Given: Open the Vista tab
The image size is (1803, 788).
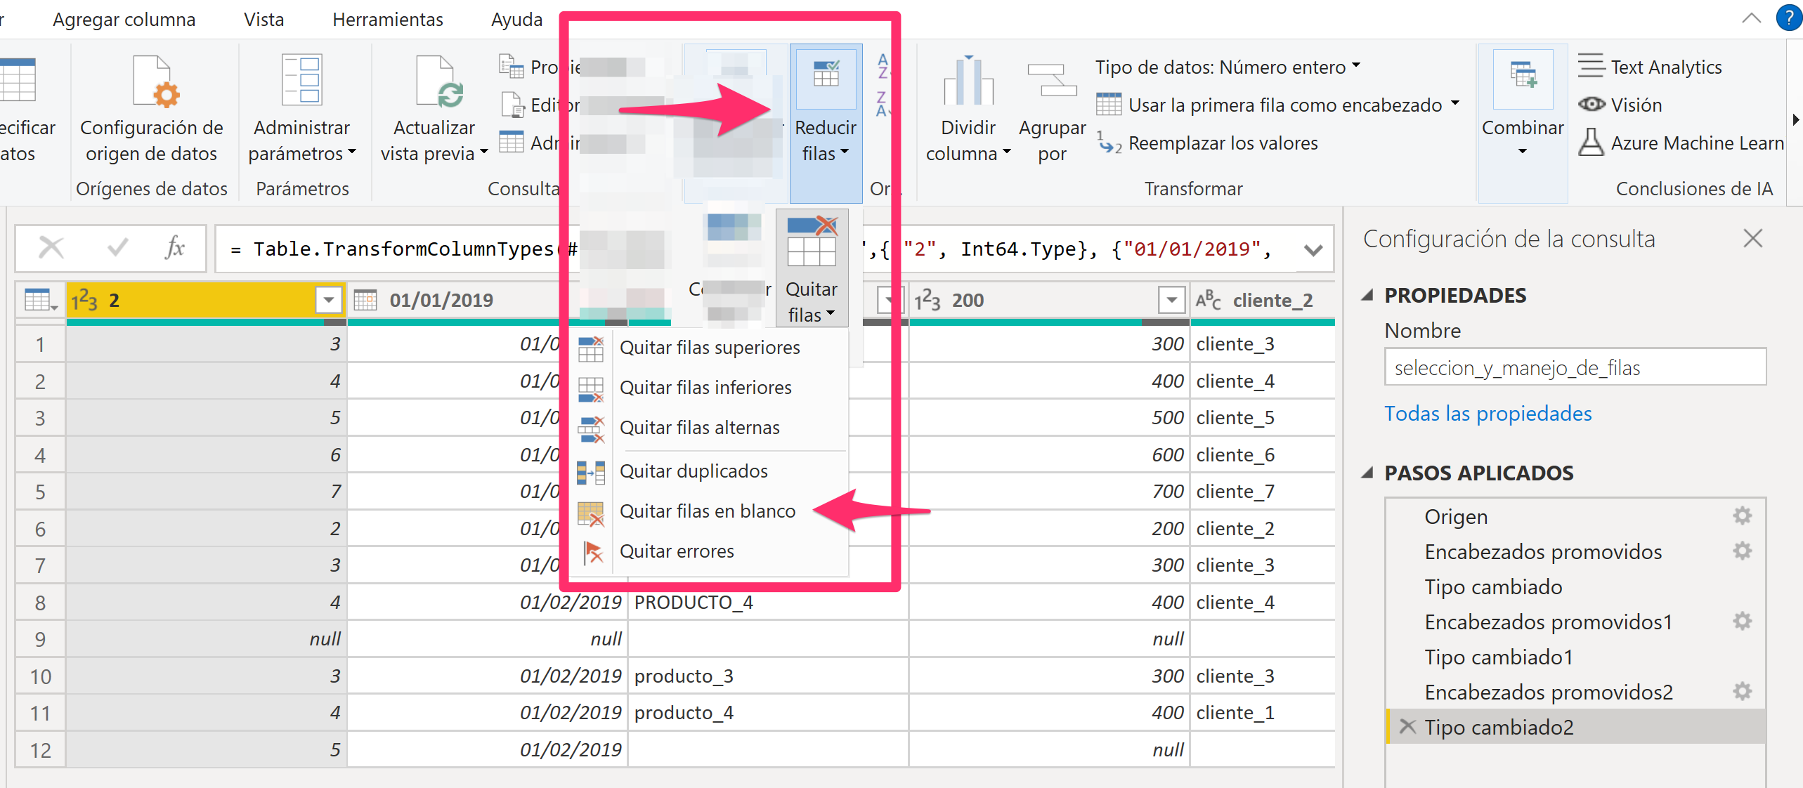Looking at the screenshot, I should point(264,20).
